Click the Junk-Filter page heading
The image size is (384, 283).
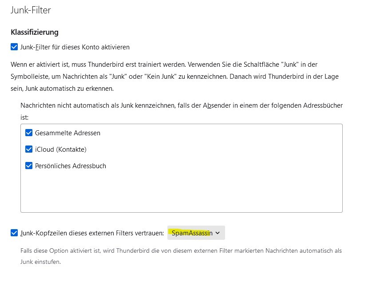pos(31,10)
